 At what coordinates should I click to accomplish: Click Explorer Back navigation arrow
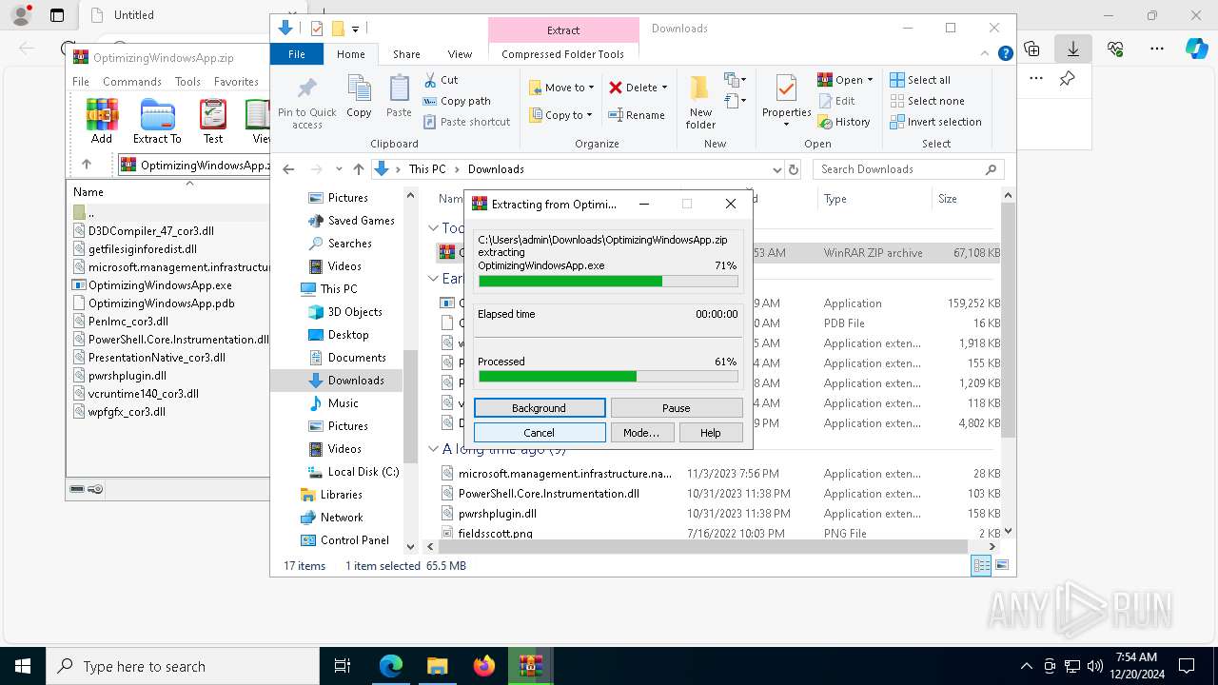(288, 169)
